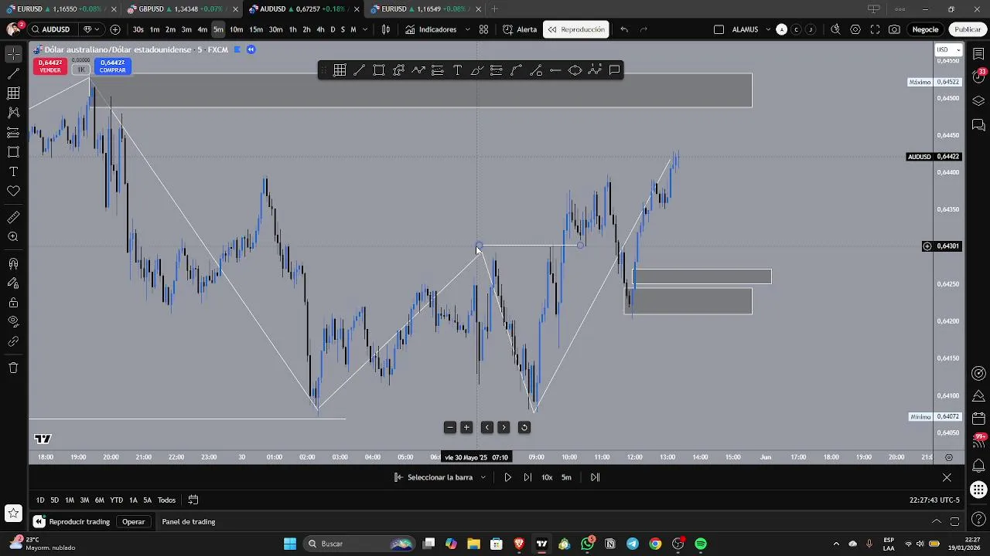Viewport: 990px width, 556px height.
Task: Toggle the link drawings chain icon
Action: [x=13, y=341]
